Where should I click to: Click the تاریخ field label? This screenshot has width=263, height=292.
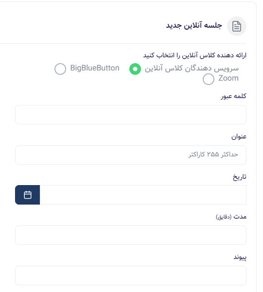click(240, 177)
